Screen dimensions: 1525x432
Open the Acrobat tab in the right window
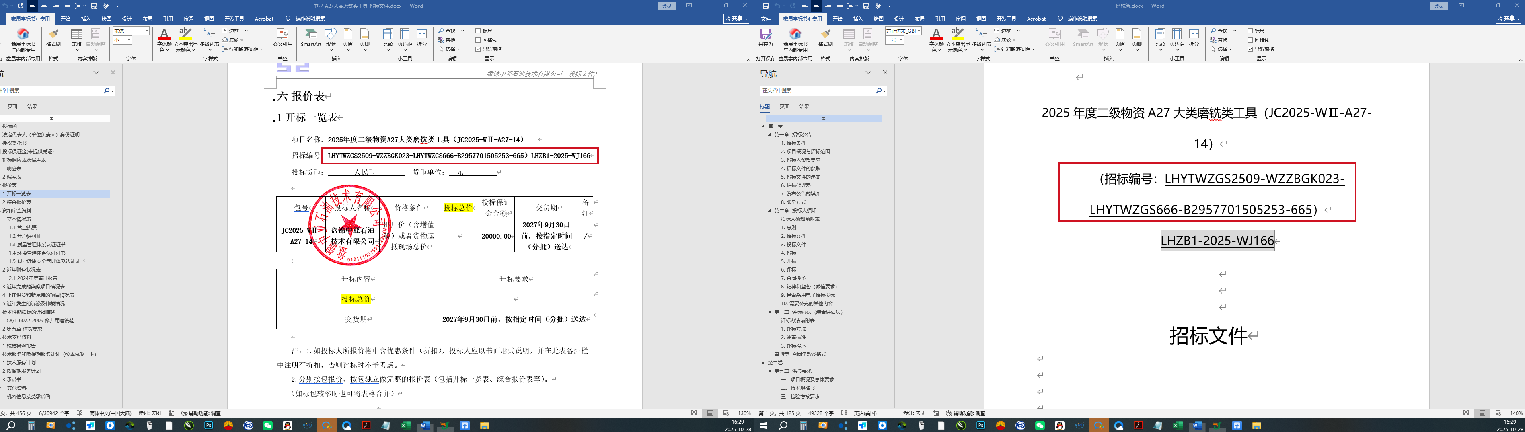pyautogui.click(x=1036, y=19)
